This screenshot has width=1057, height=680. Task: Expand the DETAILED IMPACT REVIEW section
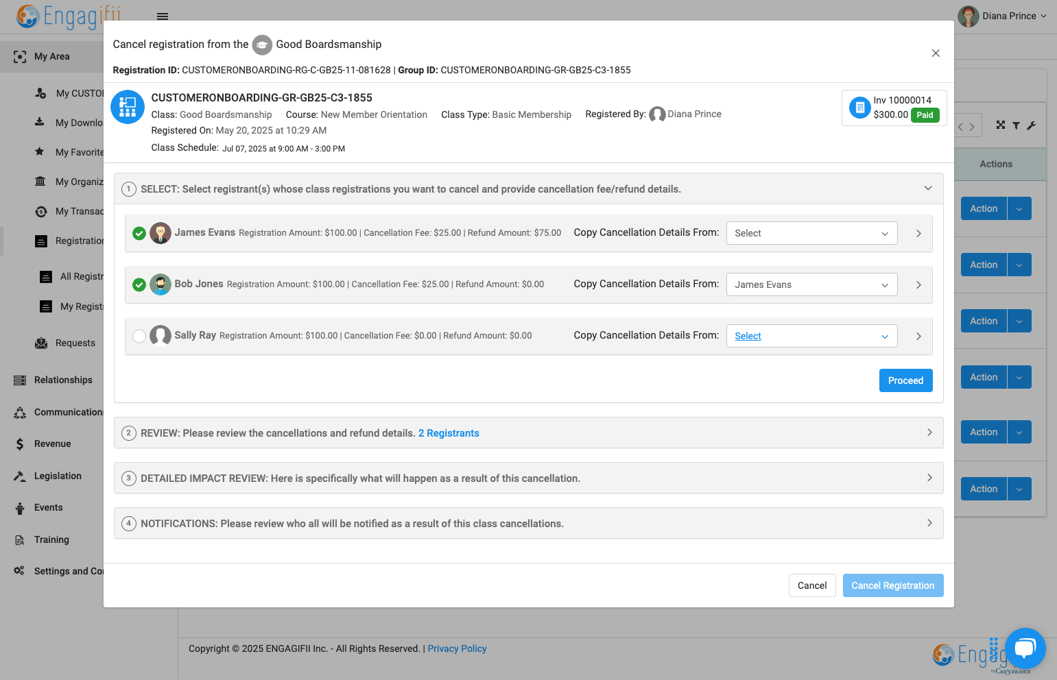(x=528, y=478)
